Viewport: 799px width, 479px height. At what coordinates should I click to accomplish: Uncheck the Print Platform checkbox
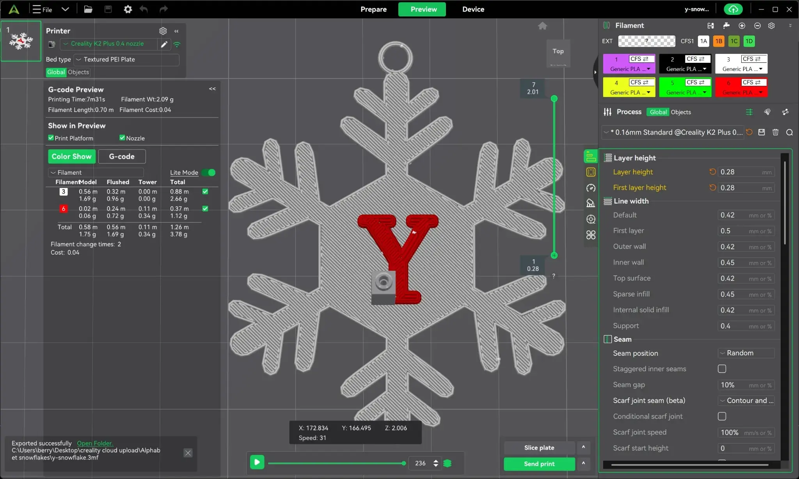point(51,138)
